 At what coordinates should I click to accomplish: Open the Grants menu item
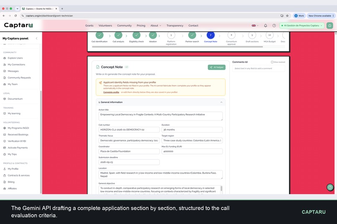(x=89, y=25)
